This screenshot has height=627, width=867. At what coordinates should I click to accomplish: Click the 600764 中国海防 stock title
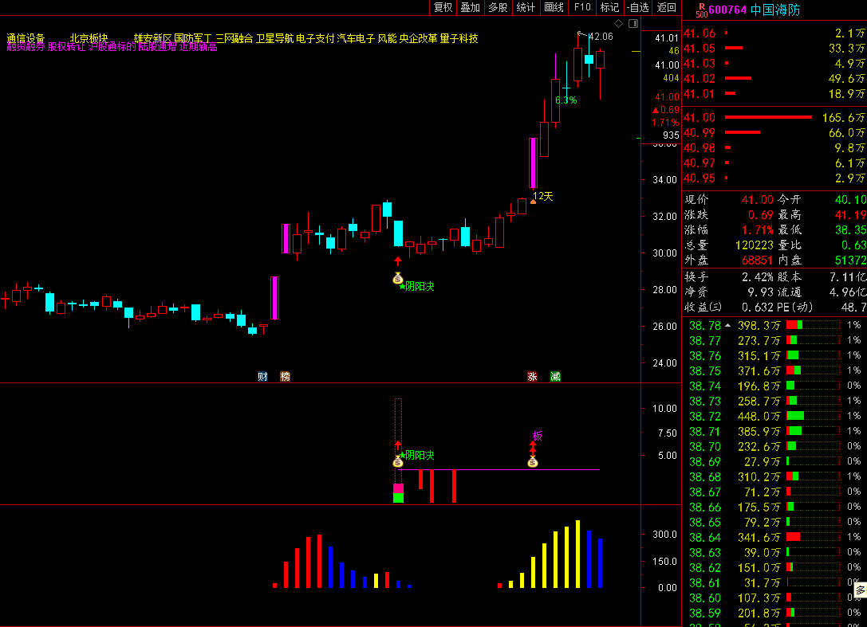click(x=755, y=10)
